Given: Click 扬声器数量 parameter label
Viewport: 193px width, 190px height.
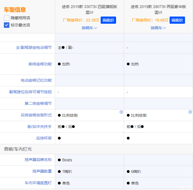Looking at the screenshot, I should pos(42,172).
